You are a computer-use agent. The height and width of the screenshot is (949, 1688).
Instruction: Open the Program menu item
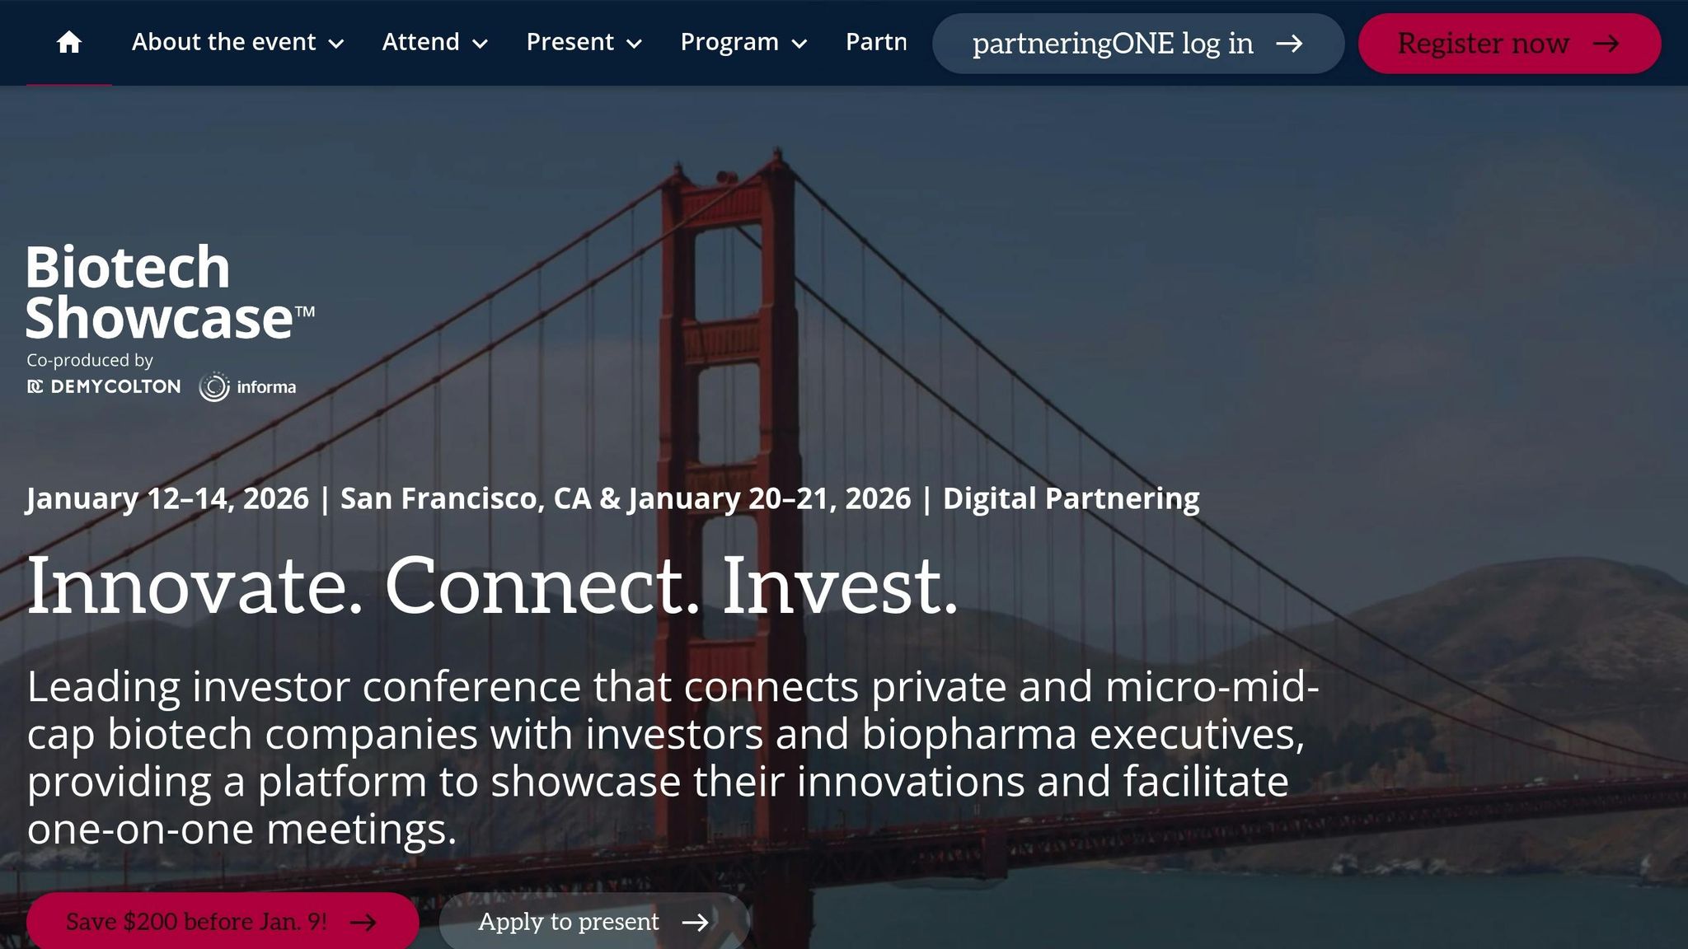pos(729,42)
